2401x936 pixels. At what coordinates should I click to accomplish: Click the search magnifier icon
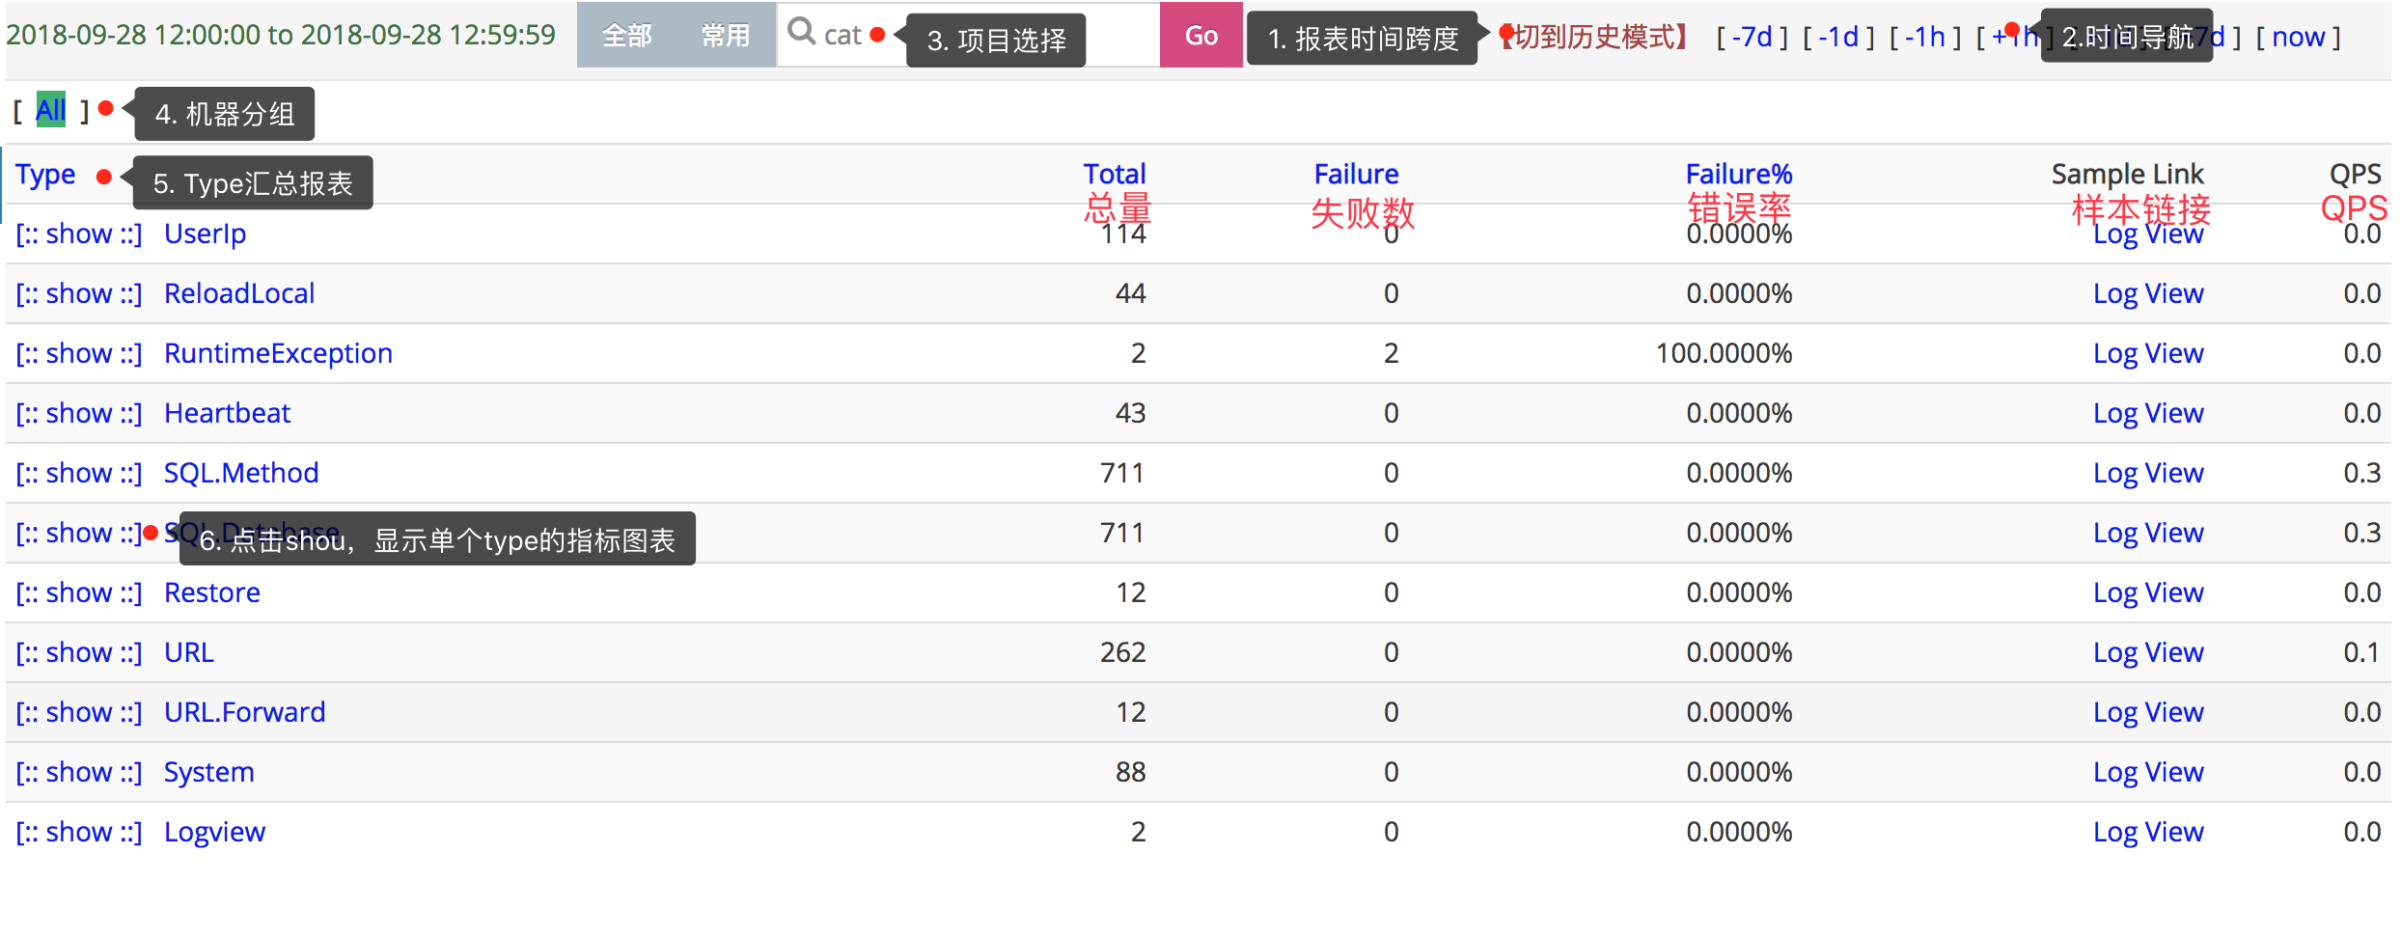coord(802,33)
